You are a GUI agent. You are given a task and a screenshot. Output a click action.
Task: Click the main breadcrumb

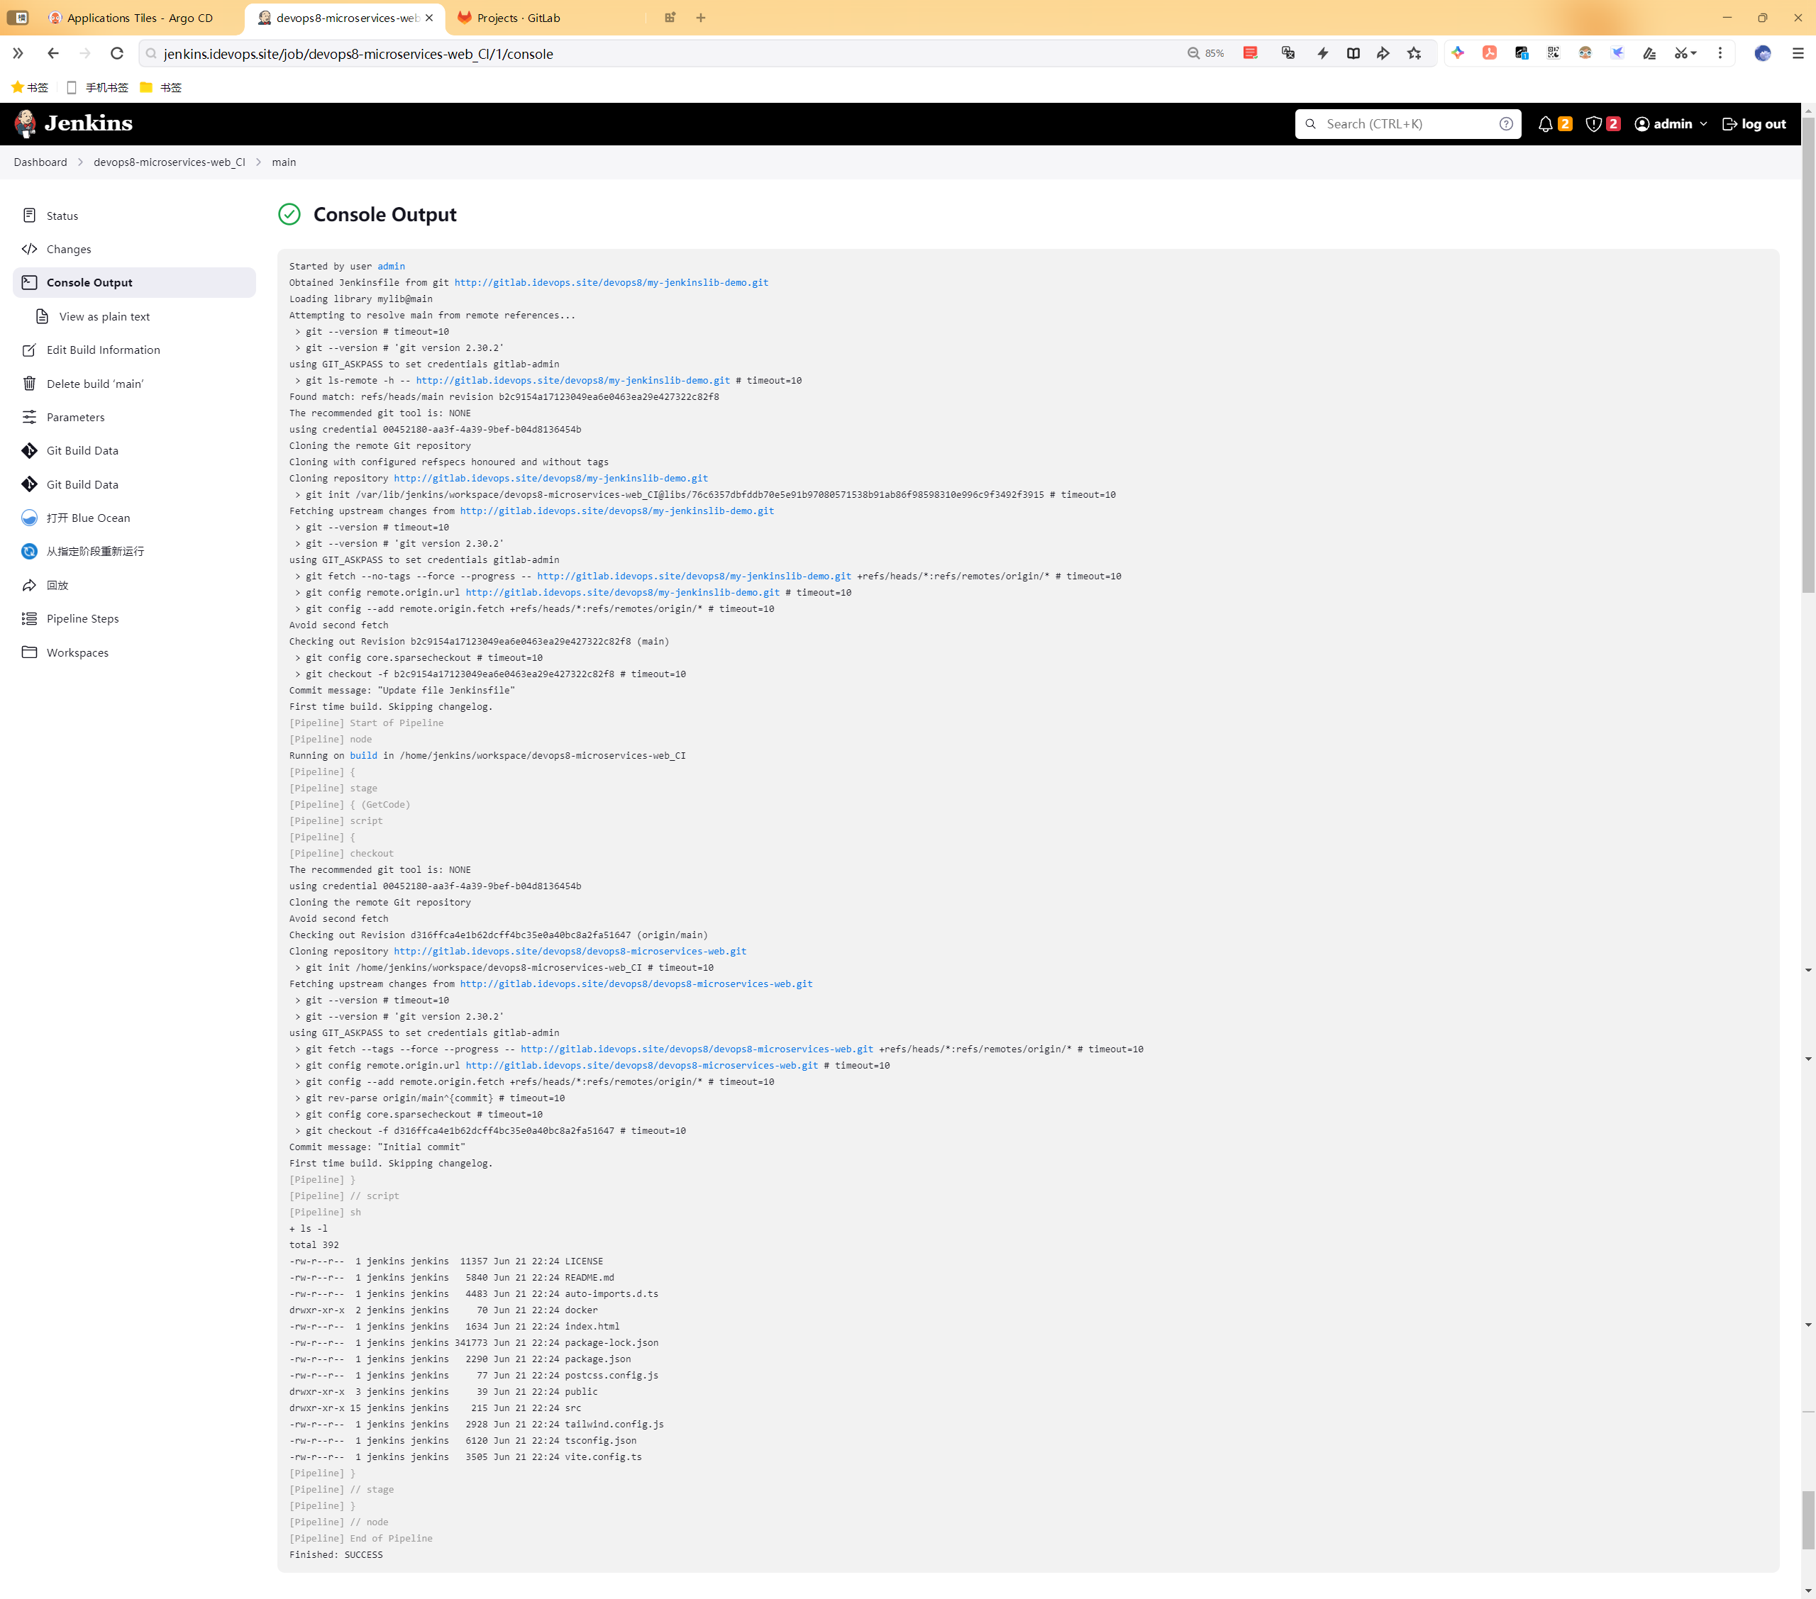[284, 162]
